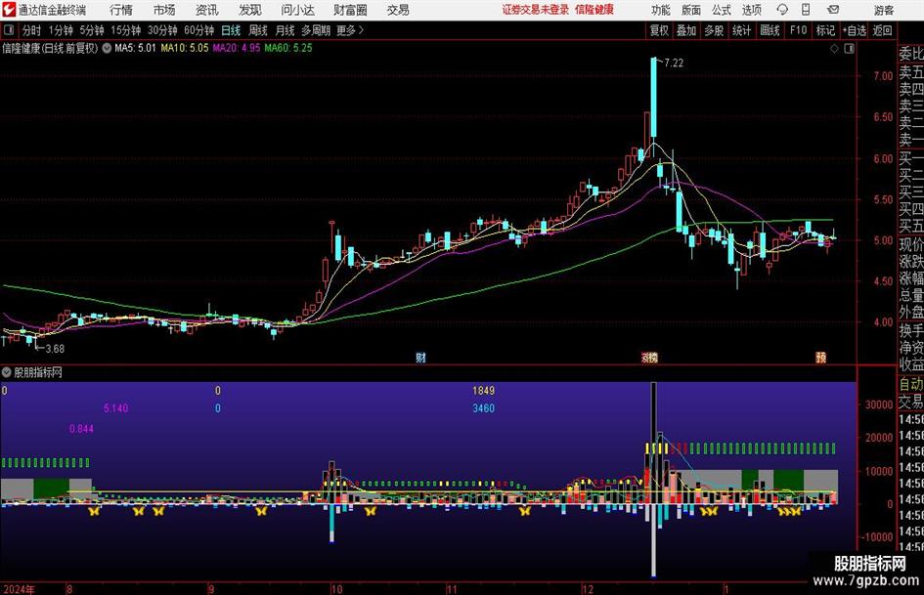
Task: Click the 3.68 low price label
Action: point(55,349)
